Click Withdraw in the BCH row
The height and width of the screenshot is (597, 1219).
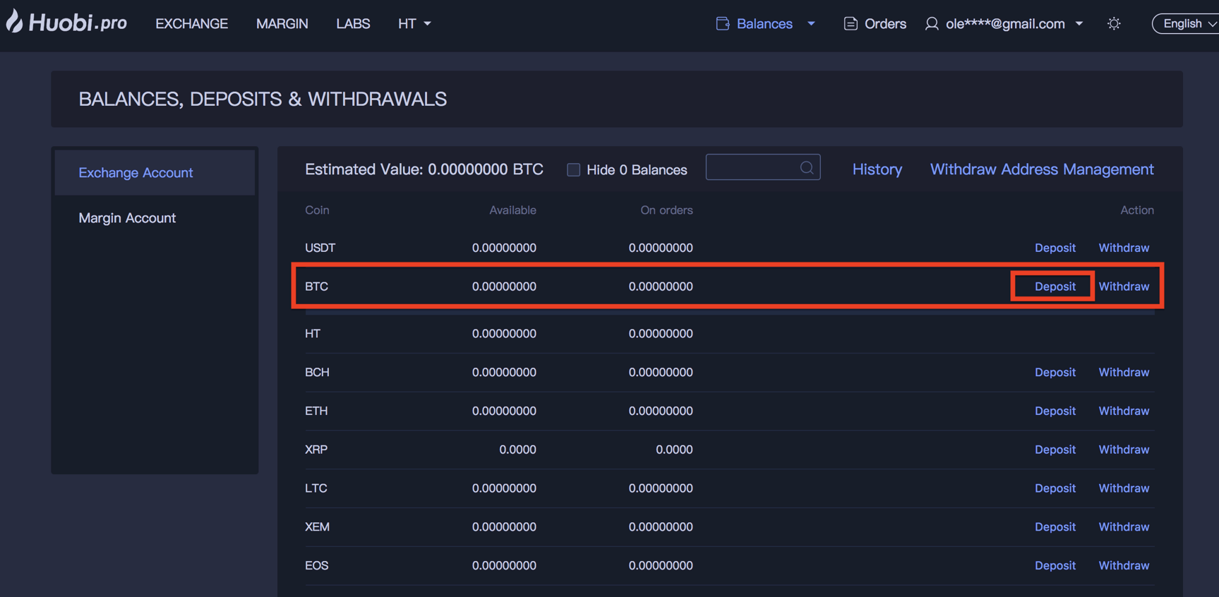(1124, 372)
